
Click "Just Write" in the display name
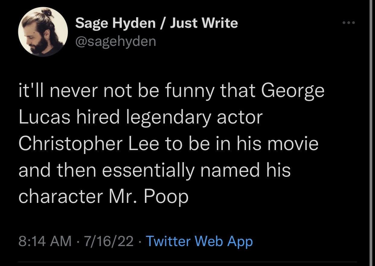(204, 23)
